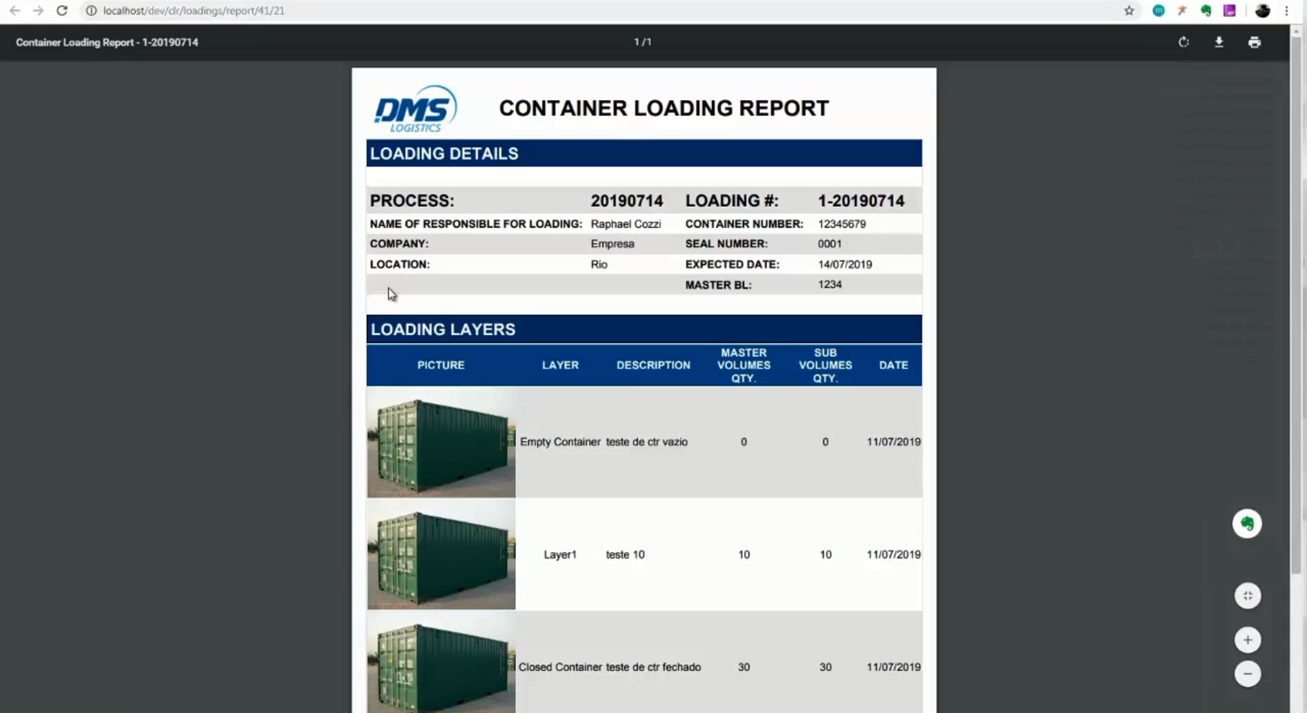Viewport: 1307px width, 713px height.
Task: Click the floating Evernote clipper button
Action: coord(1246,523)
